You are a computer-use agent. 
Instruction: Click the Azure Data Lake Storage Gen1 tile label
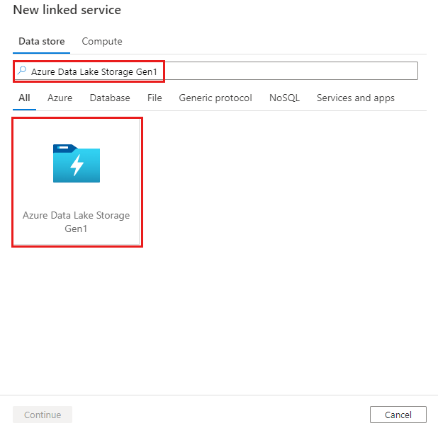point(77,221)
